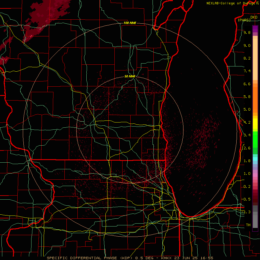
Task: Click the 100 NMI range ring label
Action: [x=130, y=23]
